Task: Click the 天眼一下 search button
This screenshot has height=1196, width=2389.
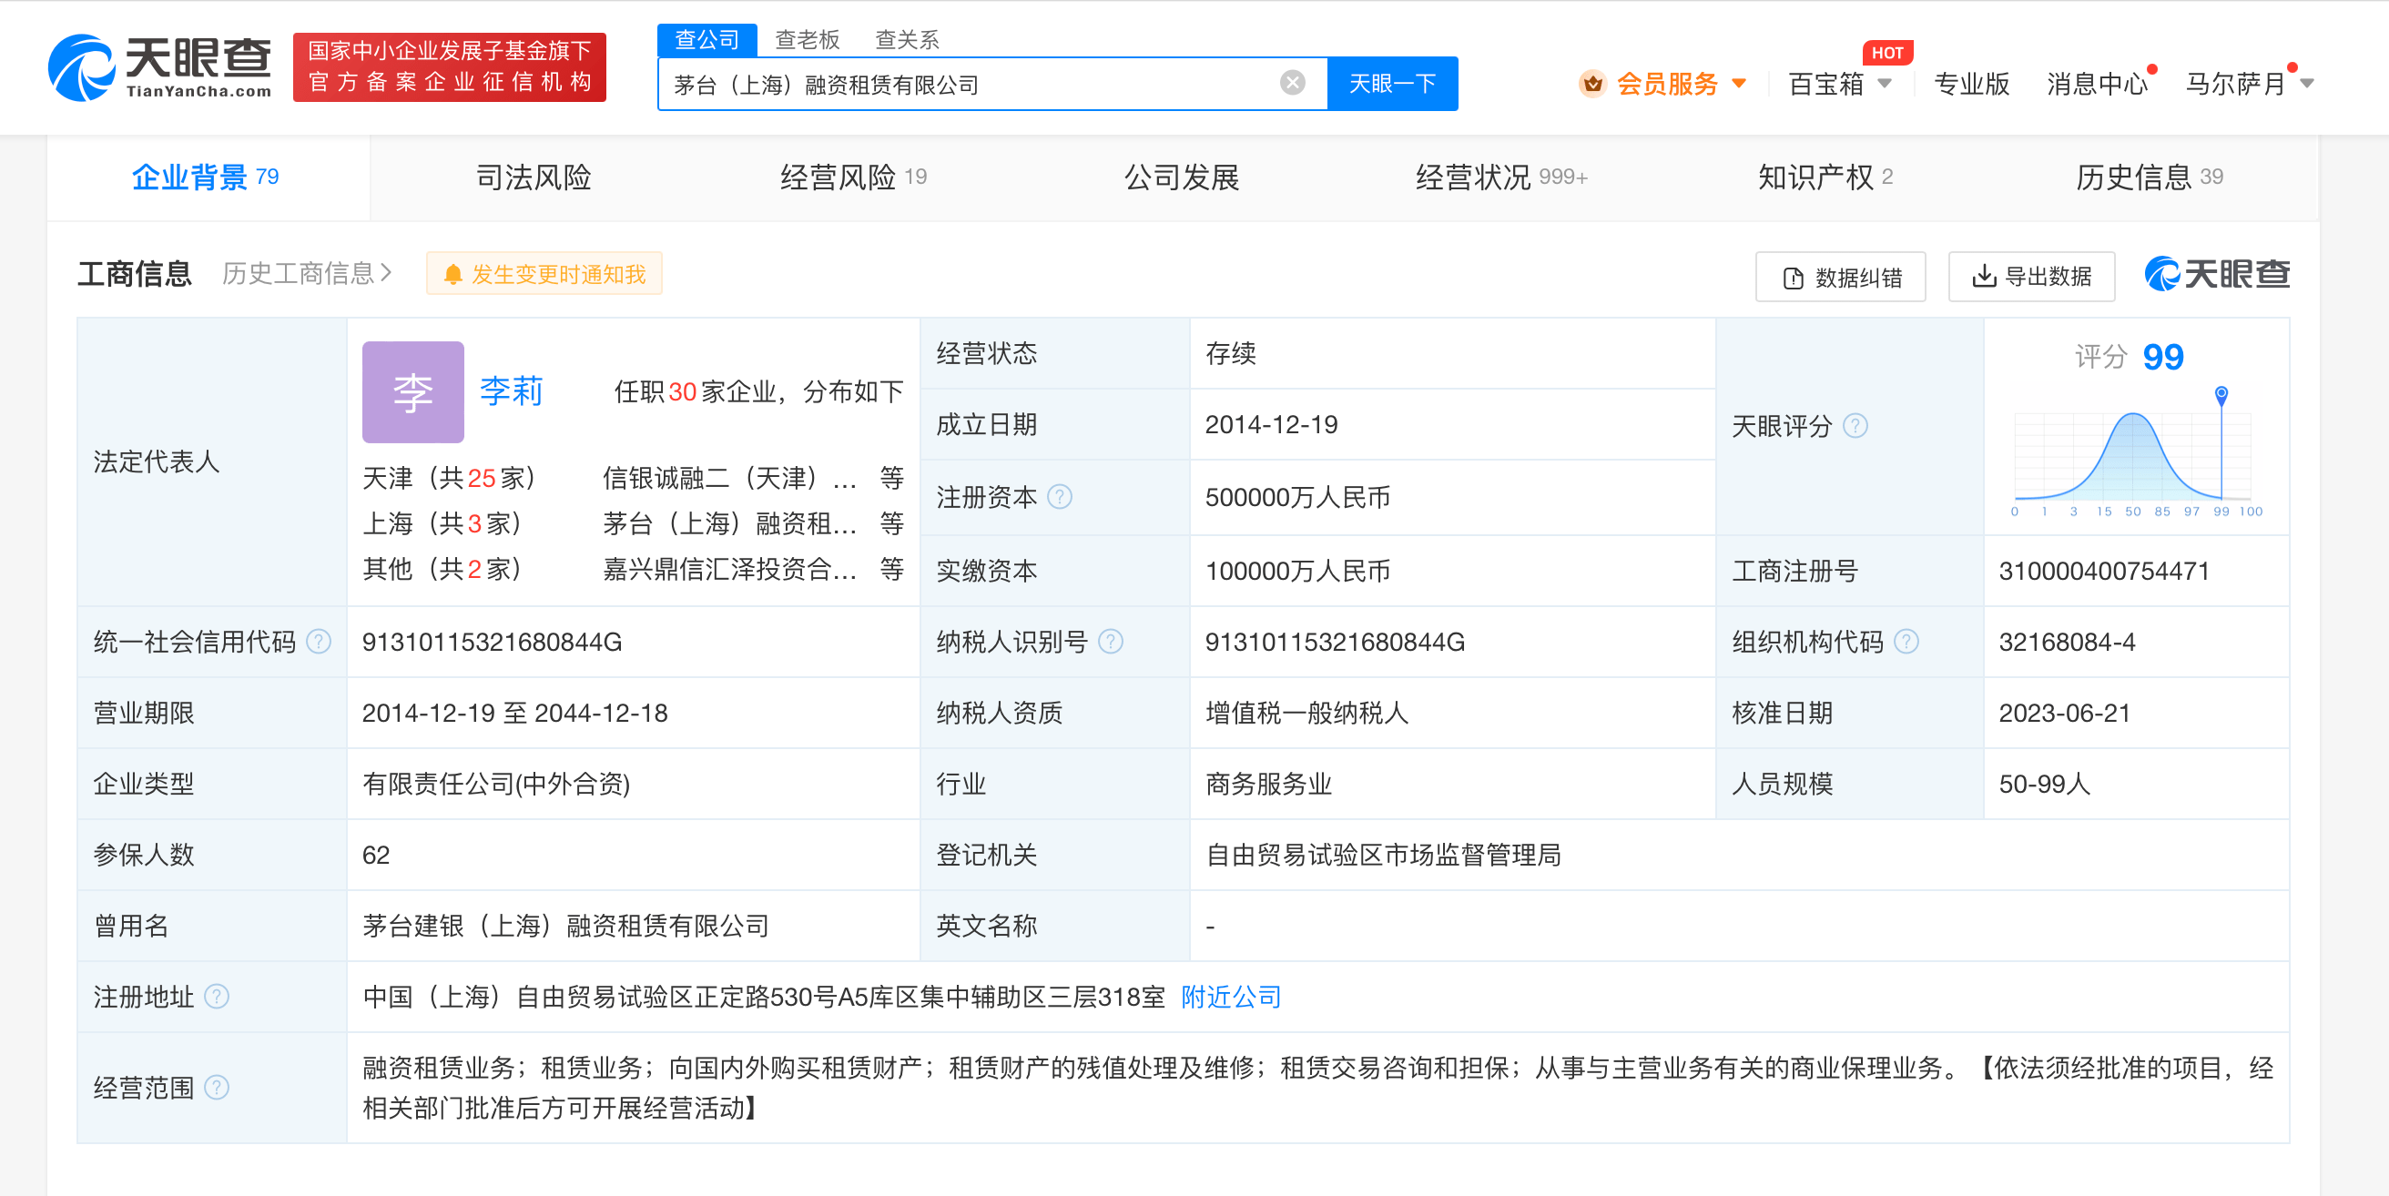Action: coord(1392,84)
